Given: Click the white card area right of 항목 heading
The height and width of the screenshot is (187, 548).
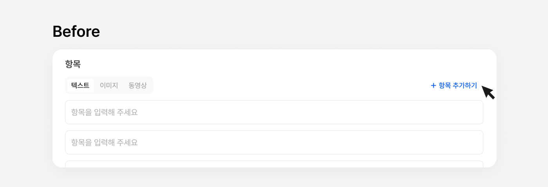Looking at the screenshot, I should click(x=274, y=65).
